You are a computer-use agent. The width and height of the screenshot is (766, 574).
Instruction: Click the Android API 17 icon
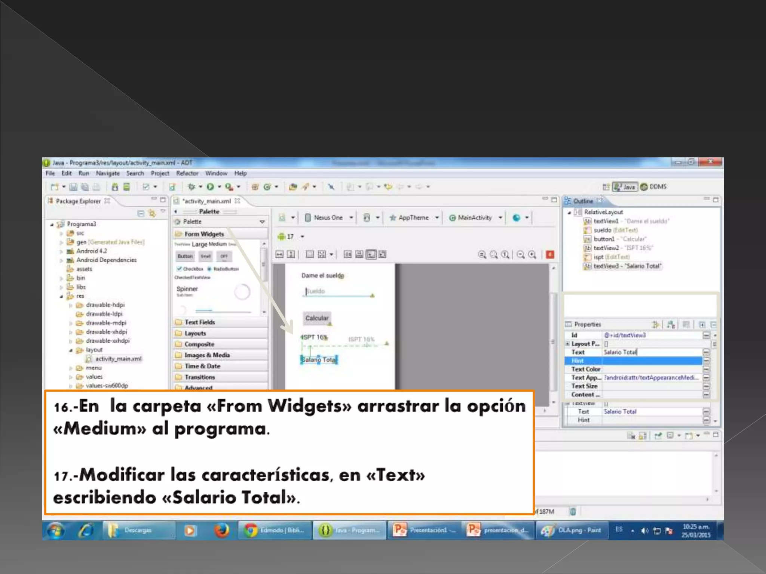281,237
